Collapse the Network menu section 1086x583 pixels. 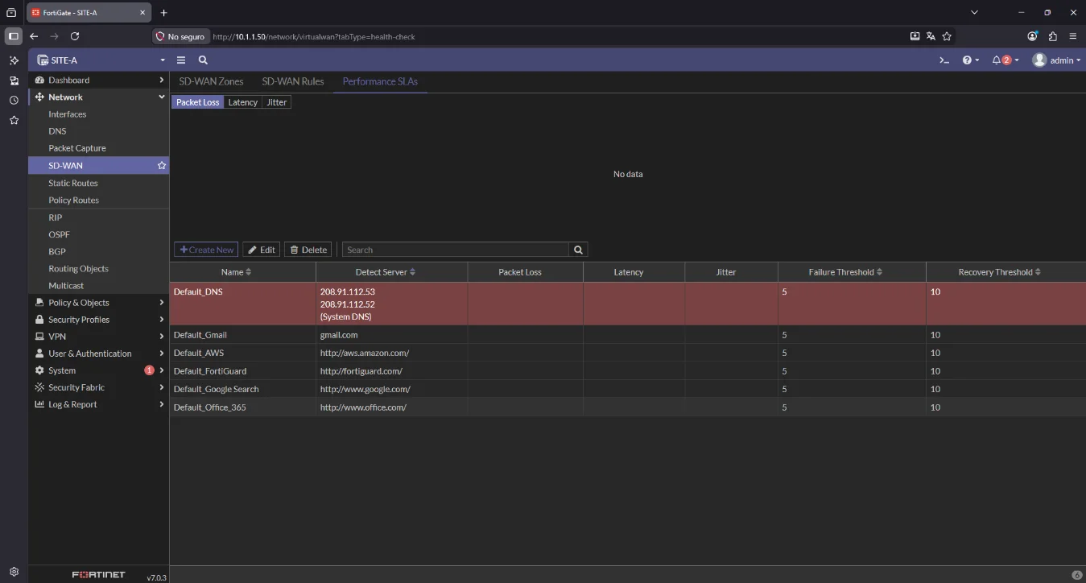(99, 97)
